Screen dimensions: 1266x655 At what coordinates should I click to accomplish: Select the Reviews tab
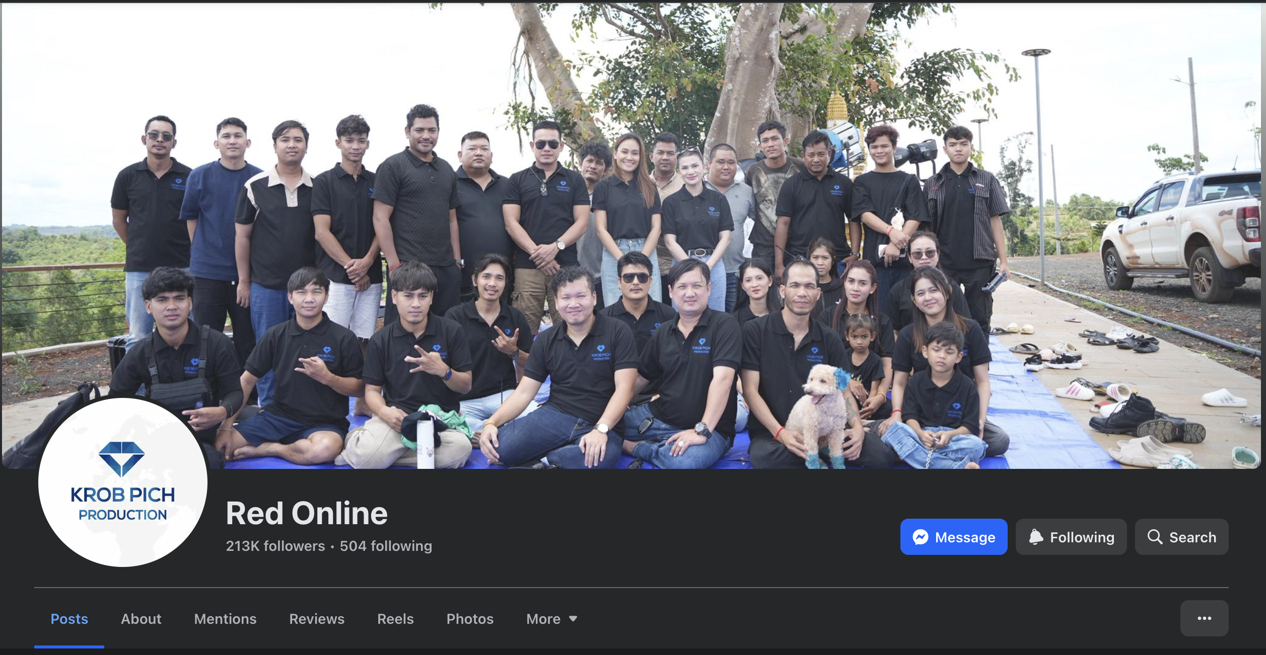pos(317,619)
